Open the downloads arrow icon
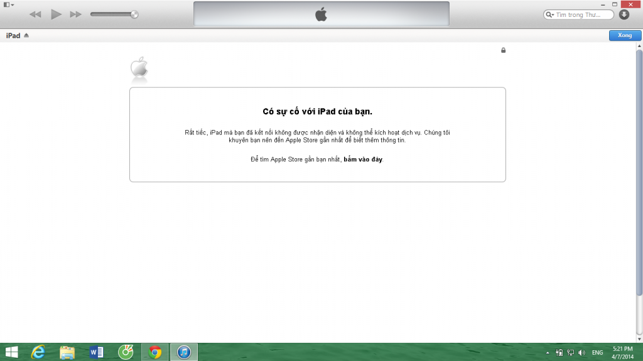 click(x=624, y=14)
